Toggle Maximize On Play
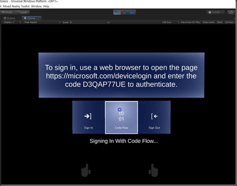The height and width of the screenshot is (186, 237). point(190,22)
